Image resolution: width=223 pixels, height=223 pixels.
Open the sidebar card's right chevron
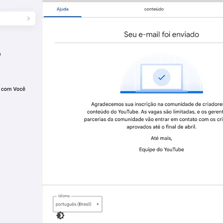click(28, 18)
